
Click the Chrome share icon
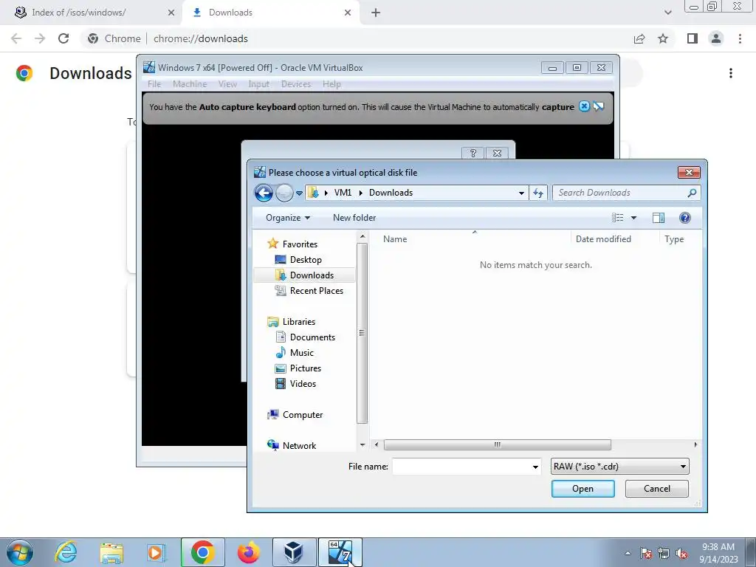click(x=639, y=38)
